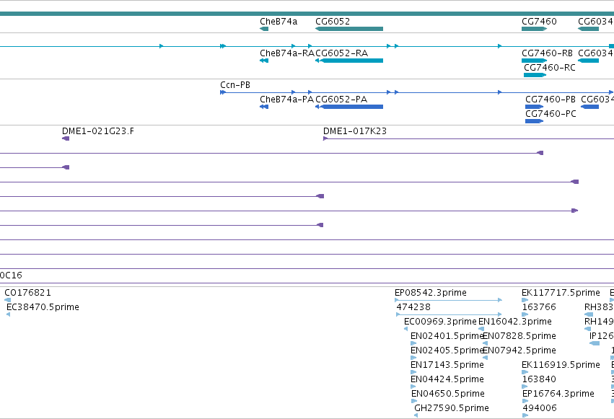The height and width of the screenshot is (419, 614).
Task: Select the EP08542.3prime EST feature line
Action: click(448, 300)
